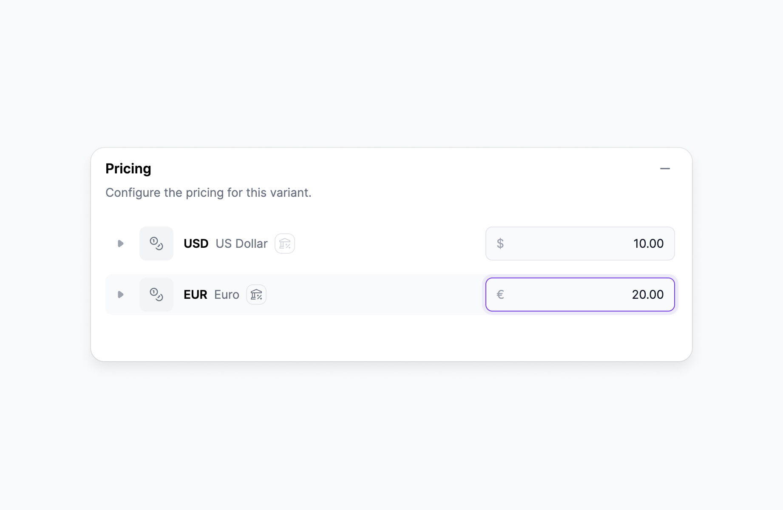Viewport: 783px width, 510px height.
Task: Click the EUR coins currency icon
Action: click(156, 295)
